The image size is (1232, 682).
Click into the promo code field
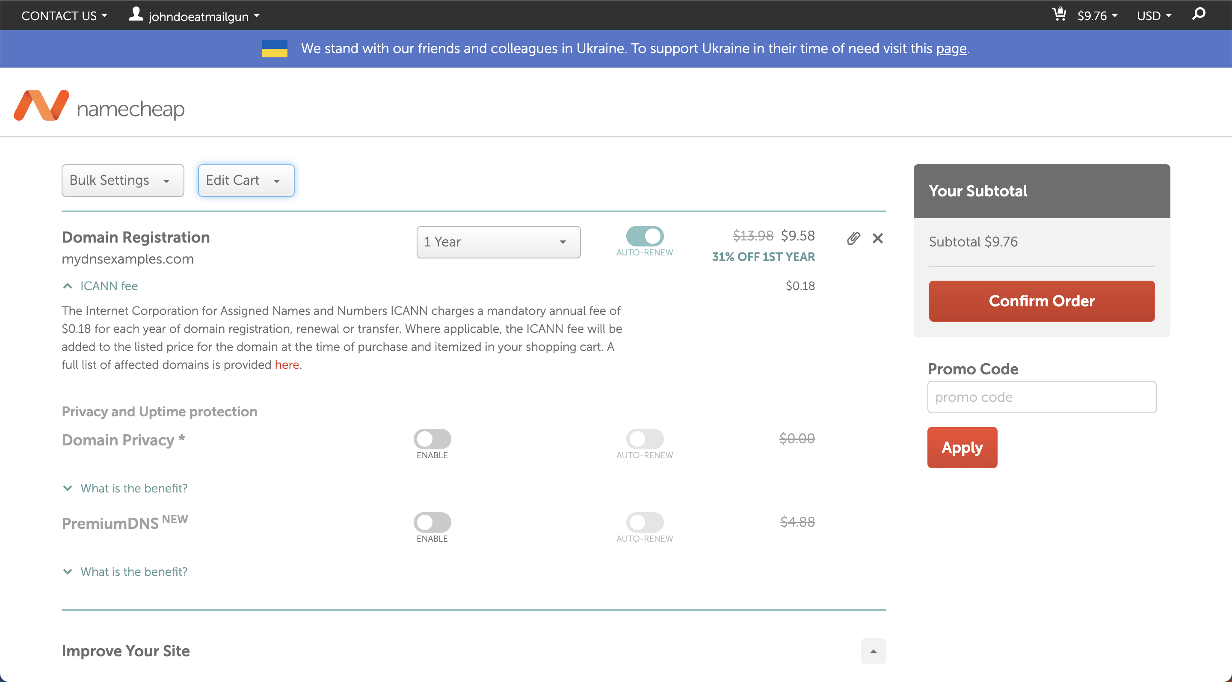1041,397
